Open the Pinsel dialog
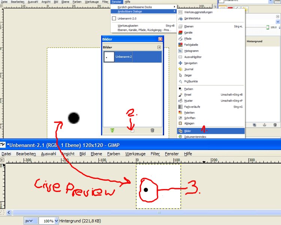281x225 pixels. point(211,94)
